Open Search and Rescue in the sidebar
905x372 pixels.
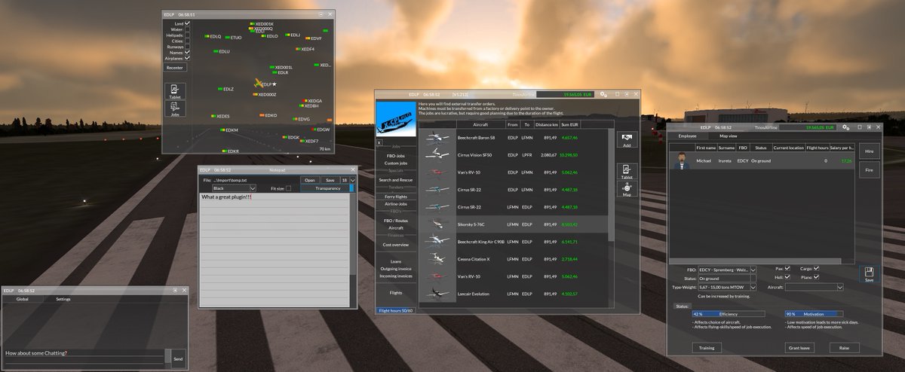click(396, 180)
